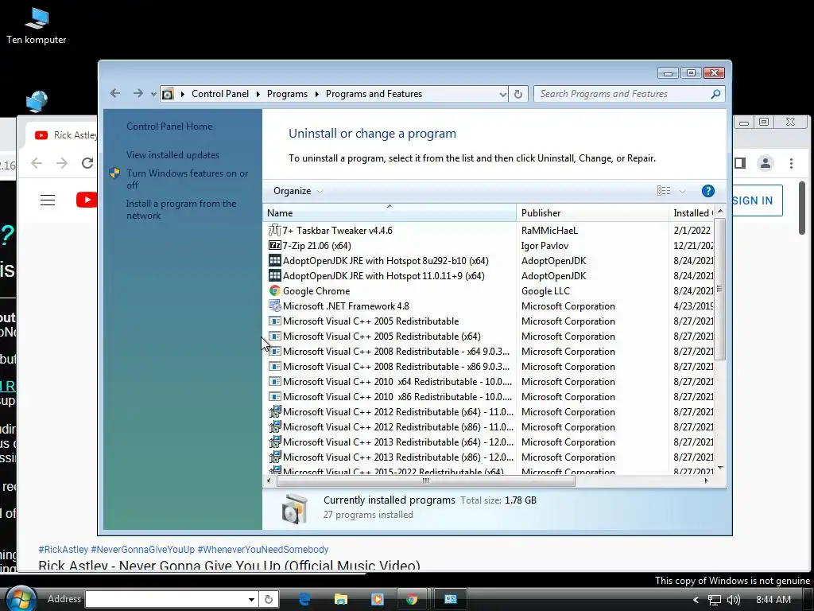This screenshot has width=814, height=611.
Task: Open the network globe desktop icon
Action: click(x=37, y=101)
